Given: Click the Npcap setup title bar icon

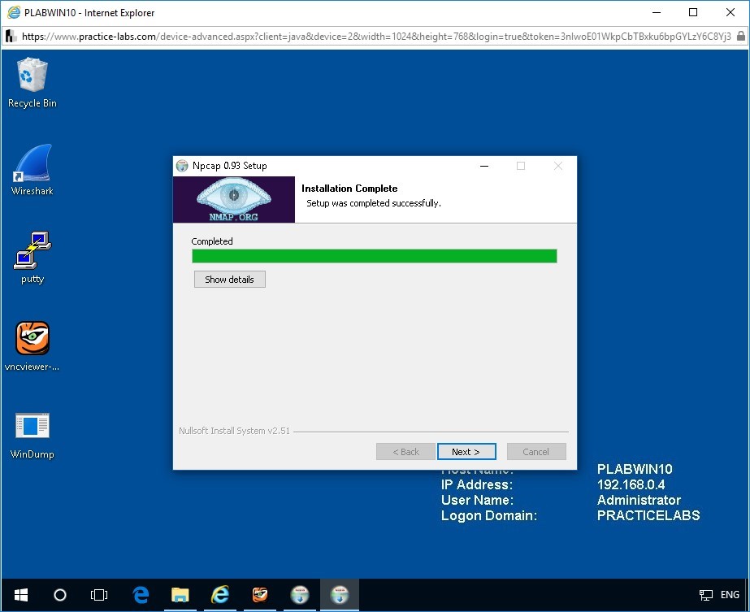Looking at the screenshot, I should [182, 166].
